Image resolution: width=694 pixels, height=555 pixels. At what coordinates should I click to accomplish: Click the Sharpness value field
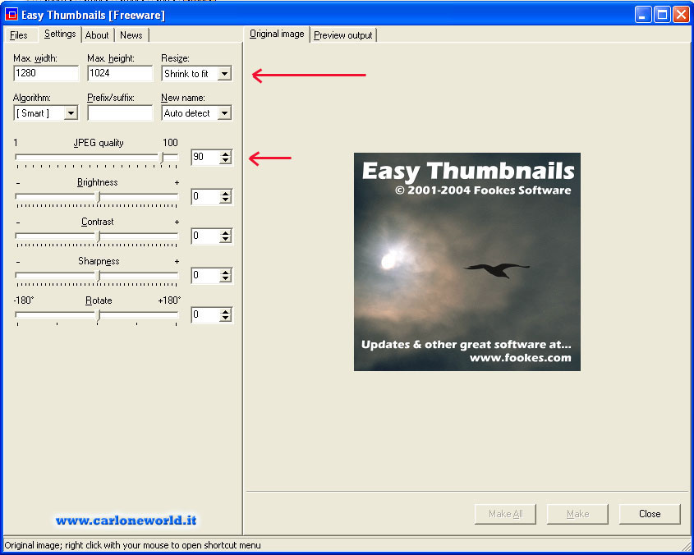pyautogui.click(x=205, y=275)
